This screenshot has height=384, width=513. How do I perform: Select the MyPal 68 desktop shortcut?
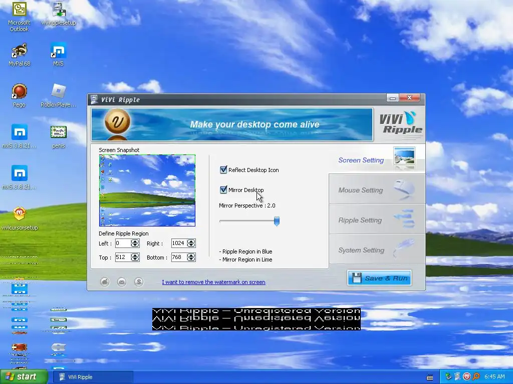coord(19,54)
